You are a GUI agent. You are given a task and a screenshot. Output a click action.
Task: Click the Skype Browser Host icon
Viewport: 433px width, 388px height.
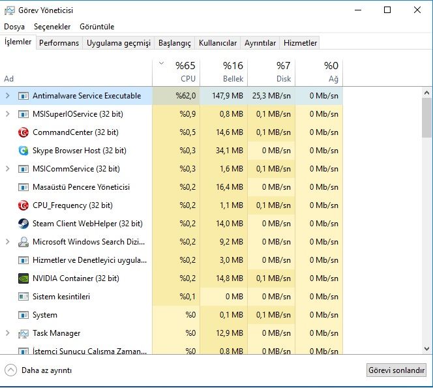tap(23, 151)
